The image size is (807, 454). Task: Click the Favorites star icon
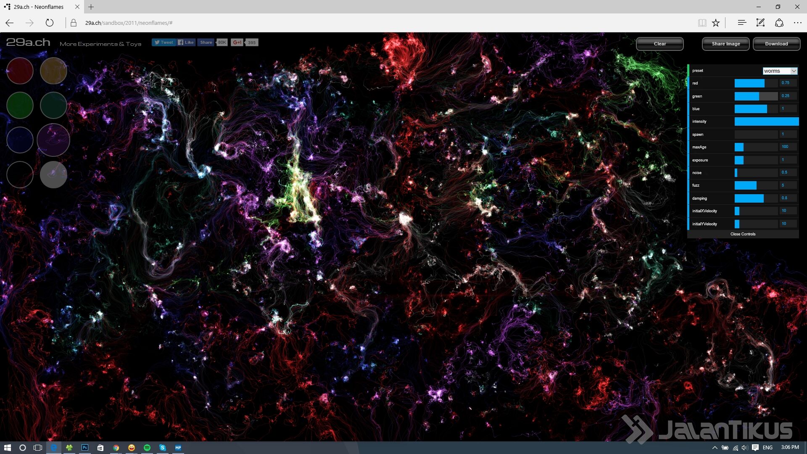tap(716, 23)
